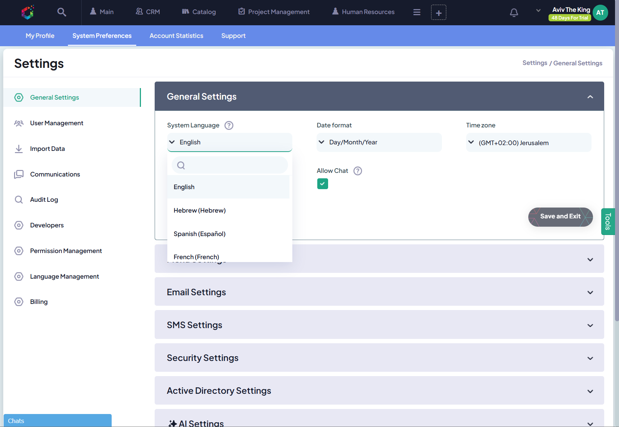Click the hamburger menu icon
The width and height of the screenshot is (619, 427).
tap(417, 12)
